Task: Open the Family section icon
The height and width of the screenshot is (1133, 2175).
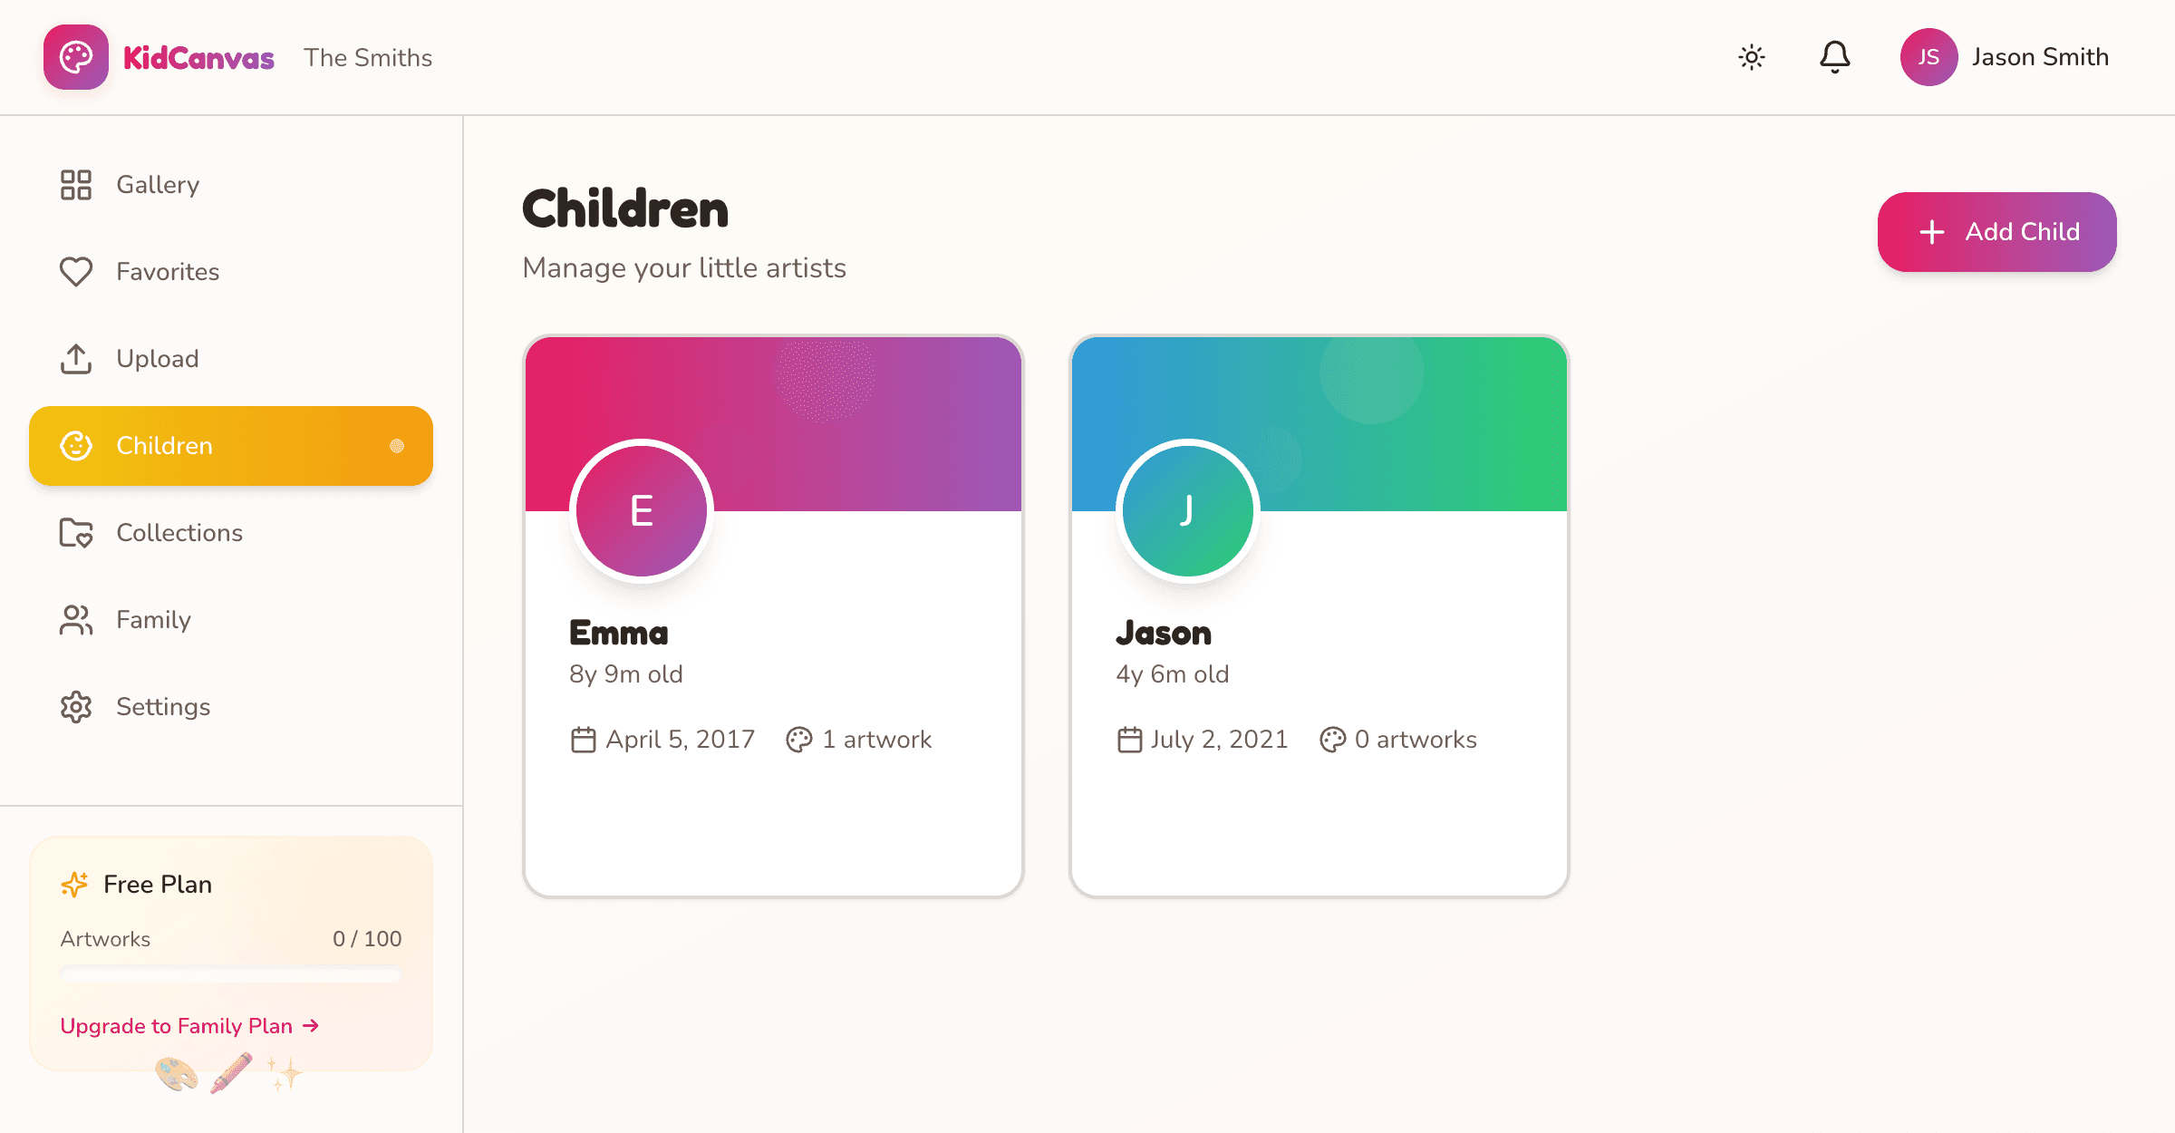Action: 76,620
